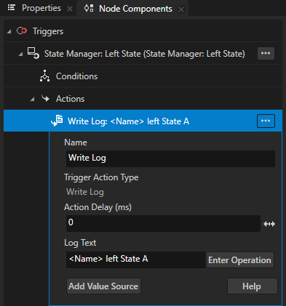
Task: Click the Action Delay (ms) label
Action: click(x=98, y=207)
